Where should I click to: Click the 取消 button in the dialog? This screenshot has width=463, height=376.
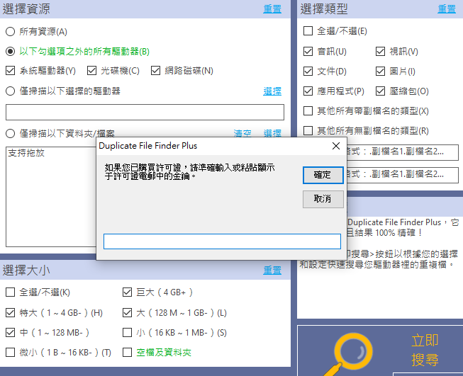click(x=323, y=199)
